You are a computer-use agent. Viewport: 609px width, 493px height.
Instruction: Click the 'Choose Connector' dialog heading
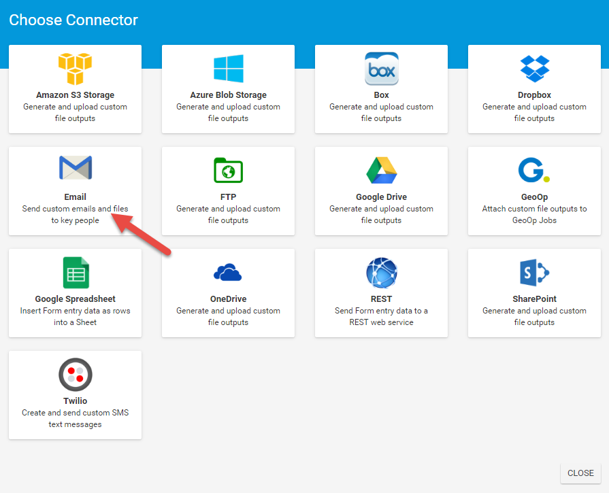point(73,20)
